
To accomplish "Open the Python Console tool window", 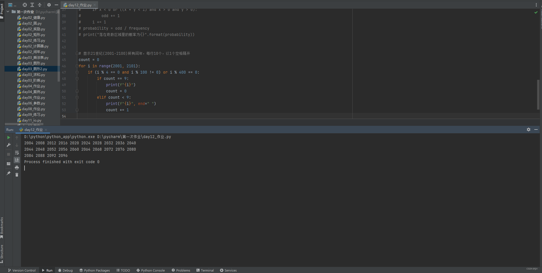I will pos(151,270).
